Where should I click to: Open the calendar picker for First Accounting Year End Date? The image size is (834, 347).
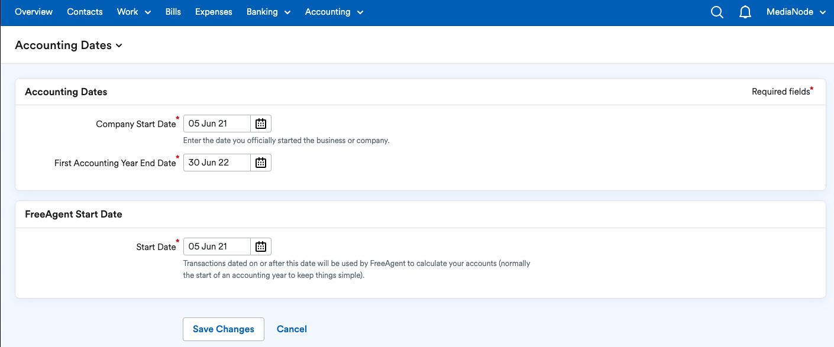click(x=260, y=163)
